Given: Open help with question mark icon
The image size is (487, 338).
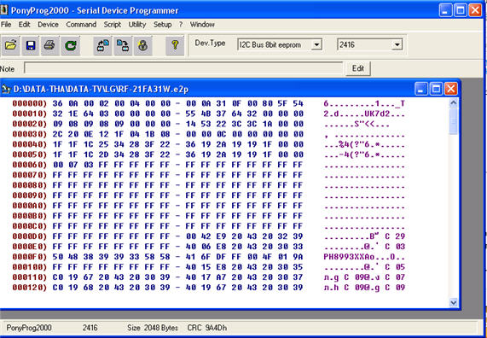Looking at the screenshot, I should [x=175, y=46].
